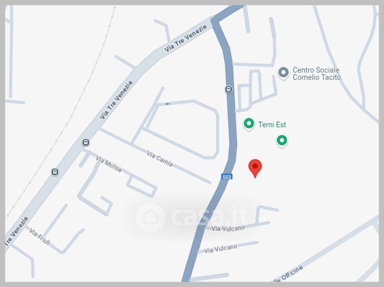
Task: Click the topmost Via Tre Venezie label
Action: pos(185,38)
